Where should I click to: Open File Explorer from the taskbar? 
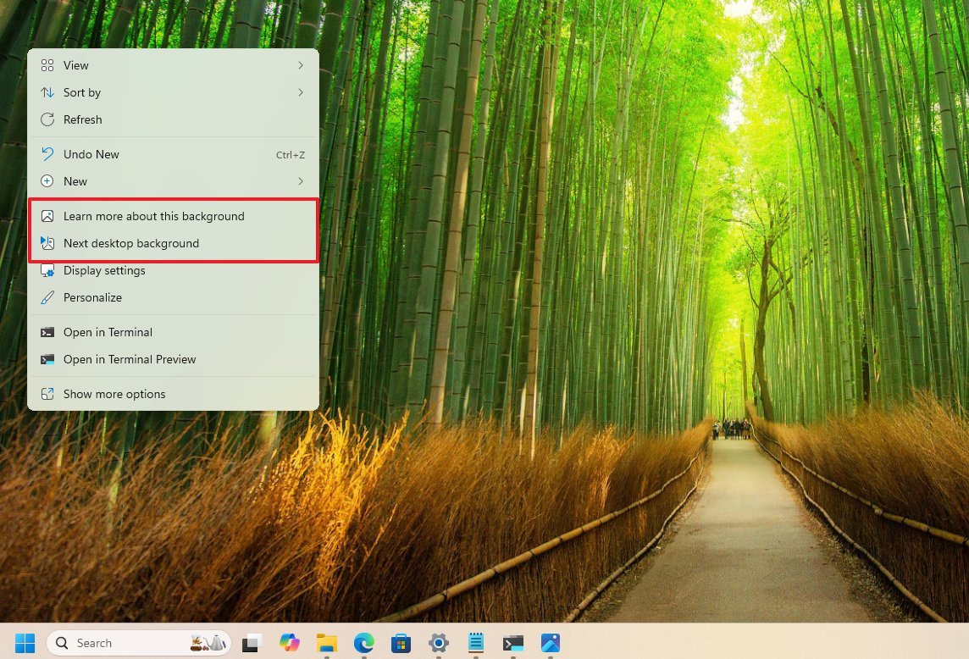pos(327,643)
